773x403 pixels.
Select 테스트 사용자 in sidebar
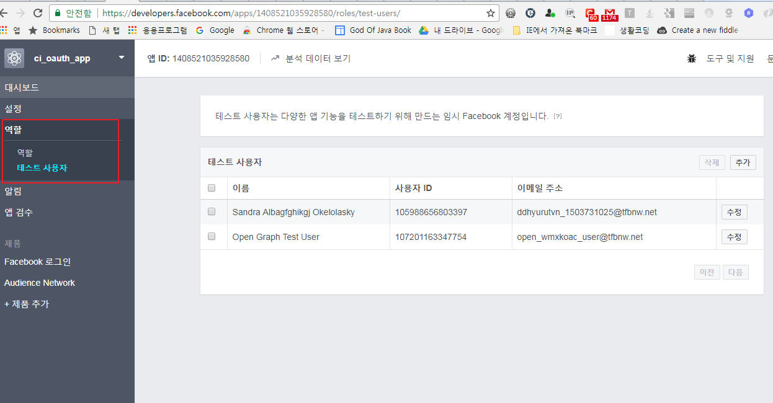pos(42,168)
